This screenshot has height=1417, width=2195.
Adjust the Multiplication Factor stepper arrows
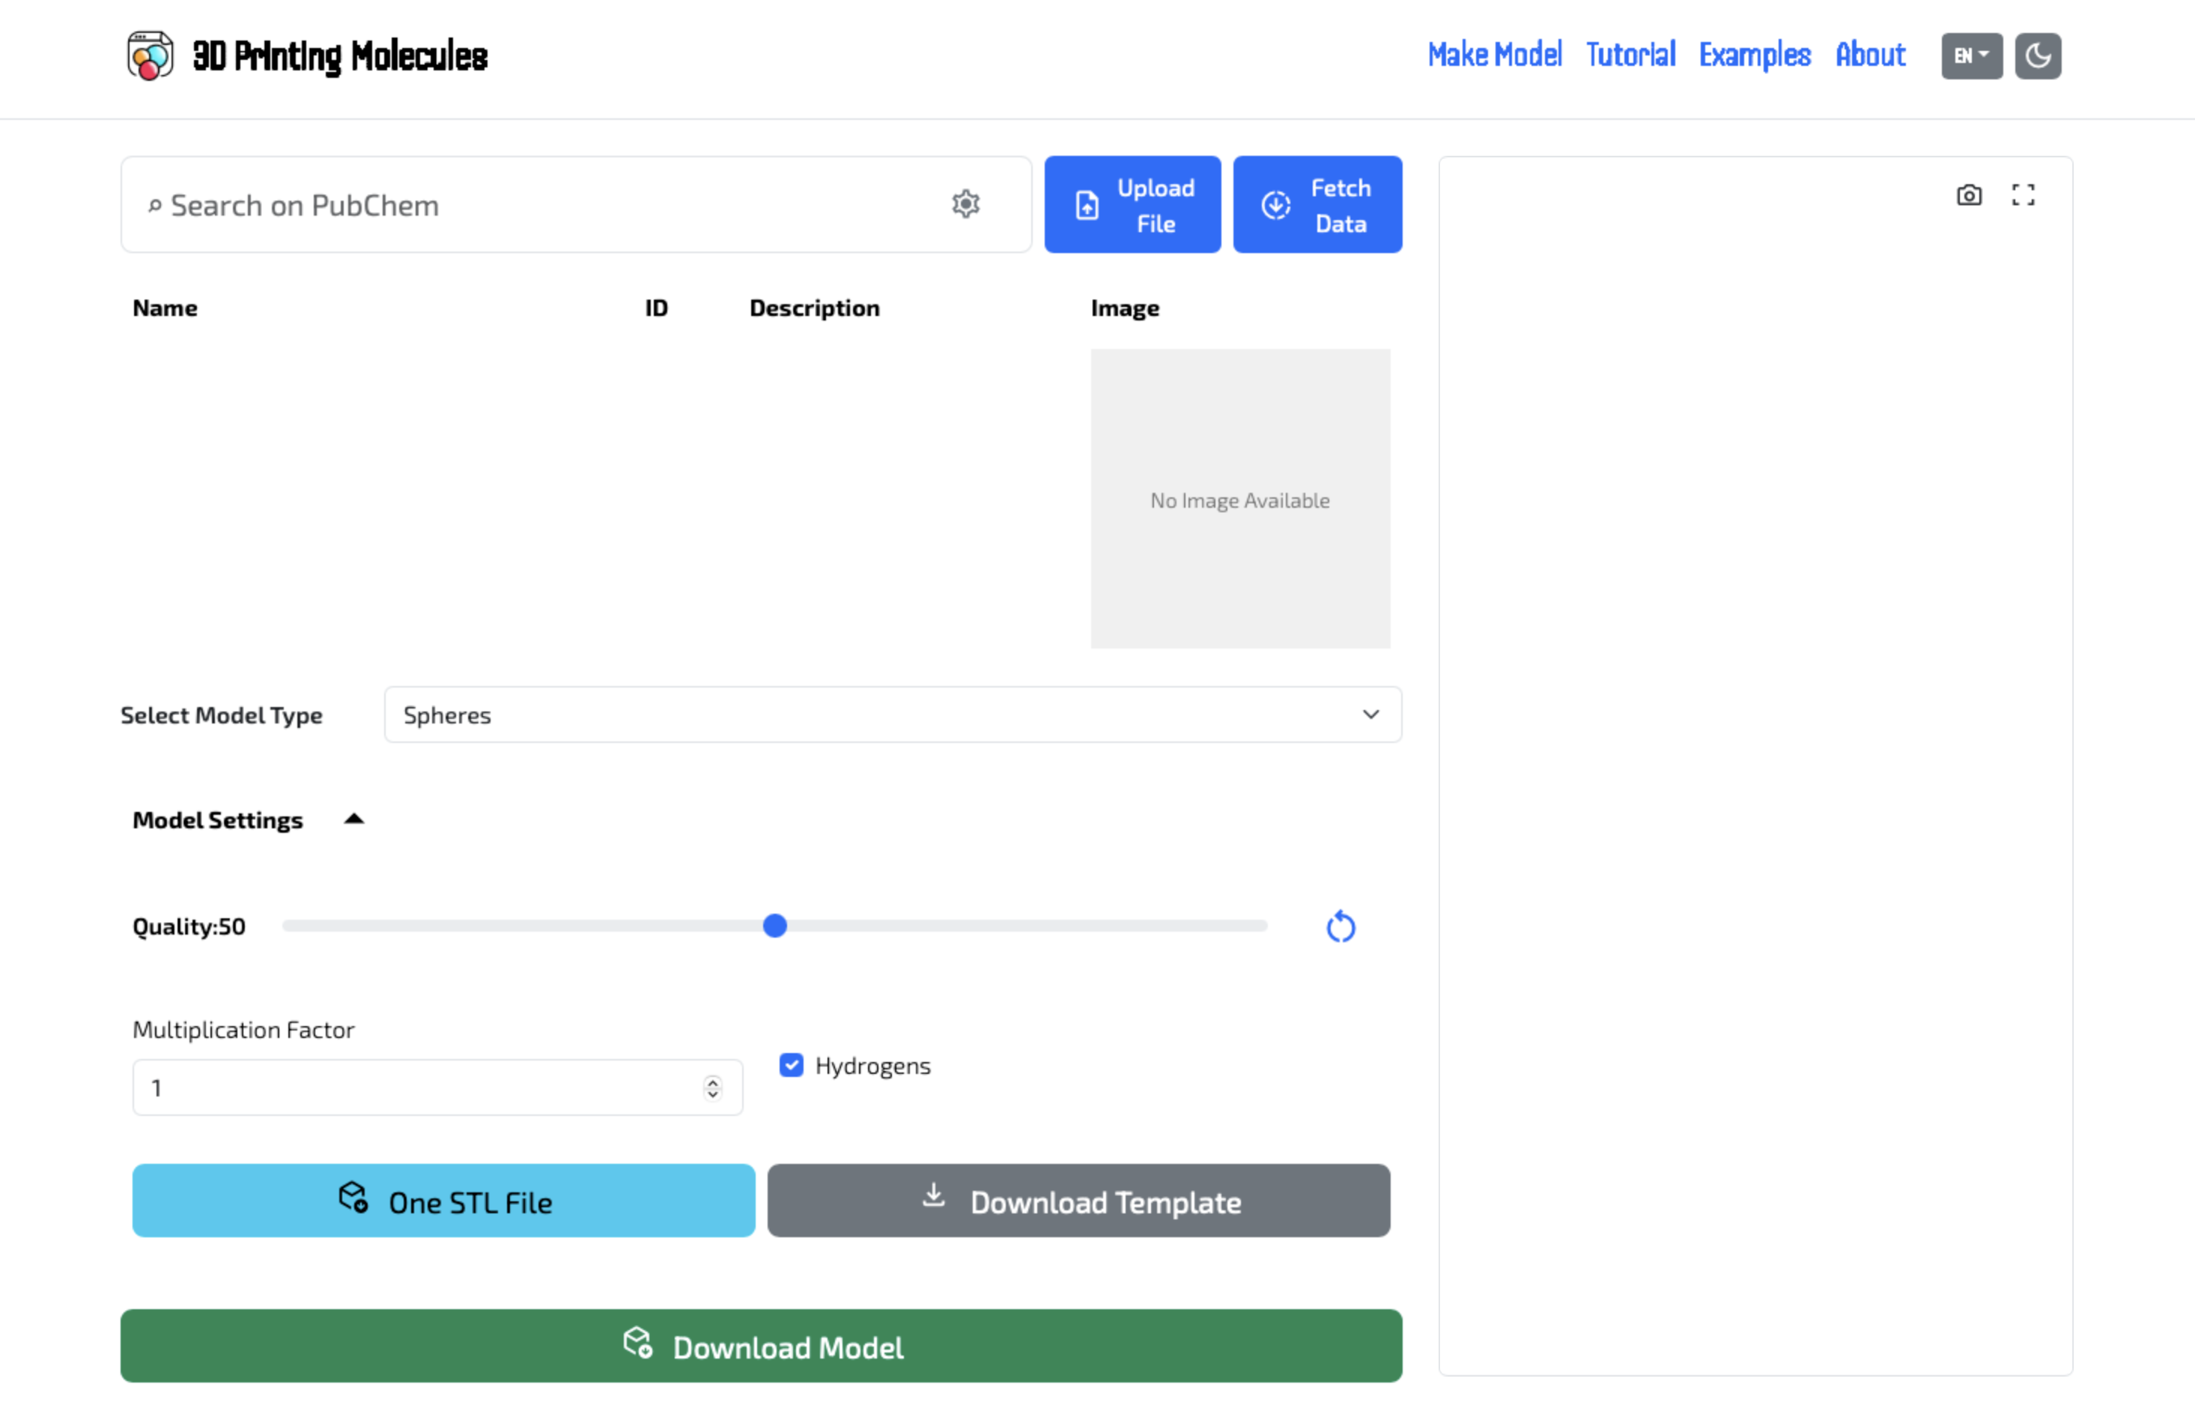pyautogui.click(x=713, y=1087)
